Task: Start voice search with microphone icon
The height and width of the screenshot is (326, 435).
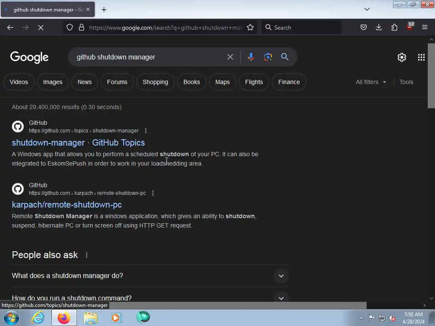Action: coord(251,57)
